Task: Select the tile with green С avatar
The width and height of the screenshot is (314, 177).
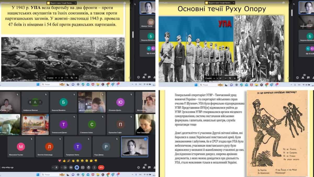Action: 92,124
